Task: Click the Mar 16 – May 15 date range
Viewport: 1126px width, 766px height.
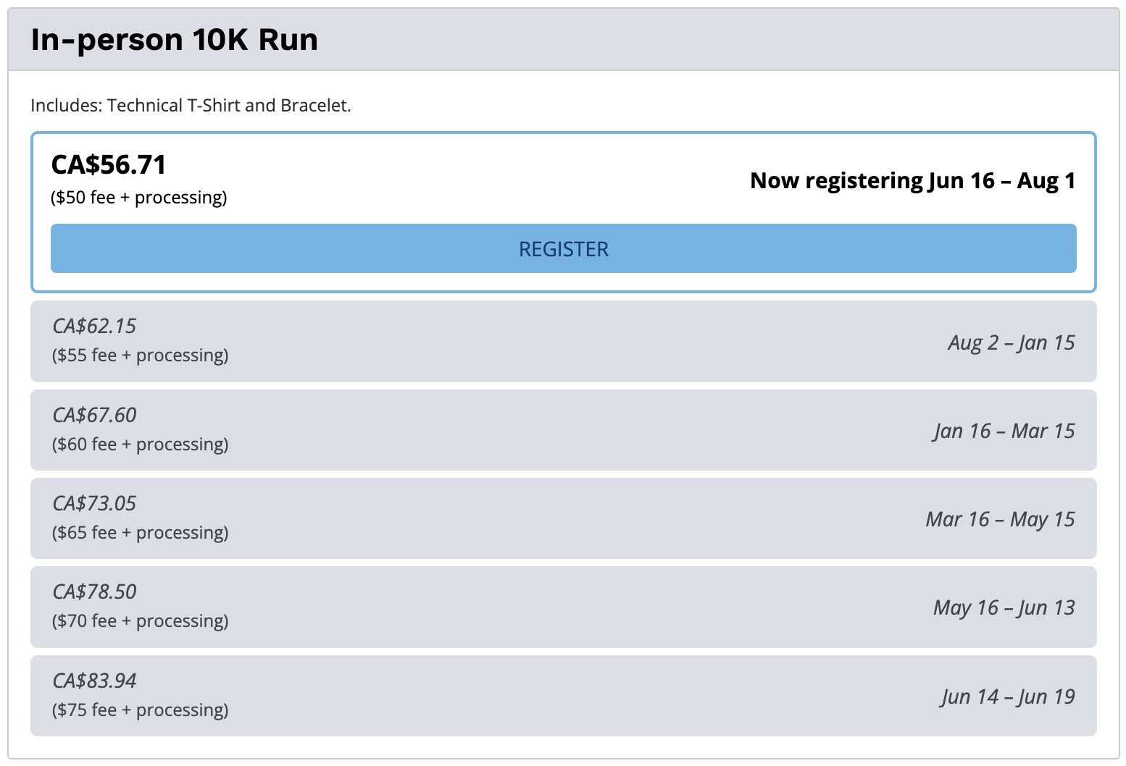Action: 1001,519
